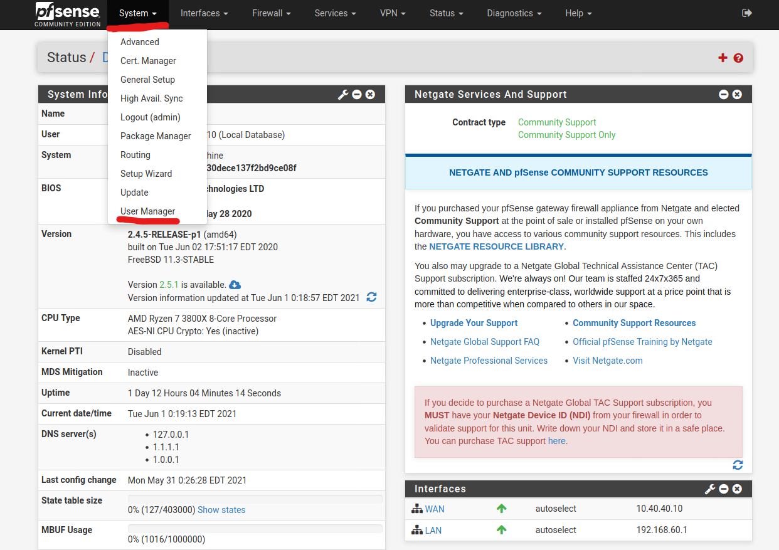The image size is (779, 550).
Task: Close the System Information widget
Action: (370, 94)
